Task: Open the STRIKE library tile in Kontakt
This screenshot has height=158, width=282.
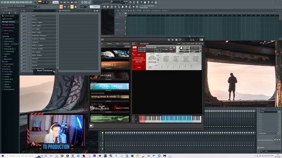Action: [x=115, y=54]
